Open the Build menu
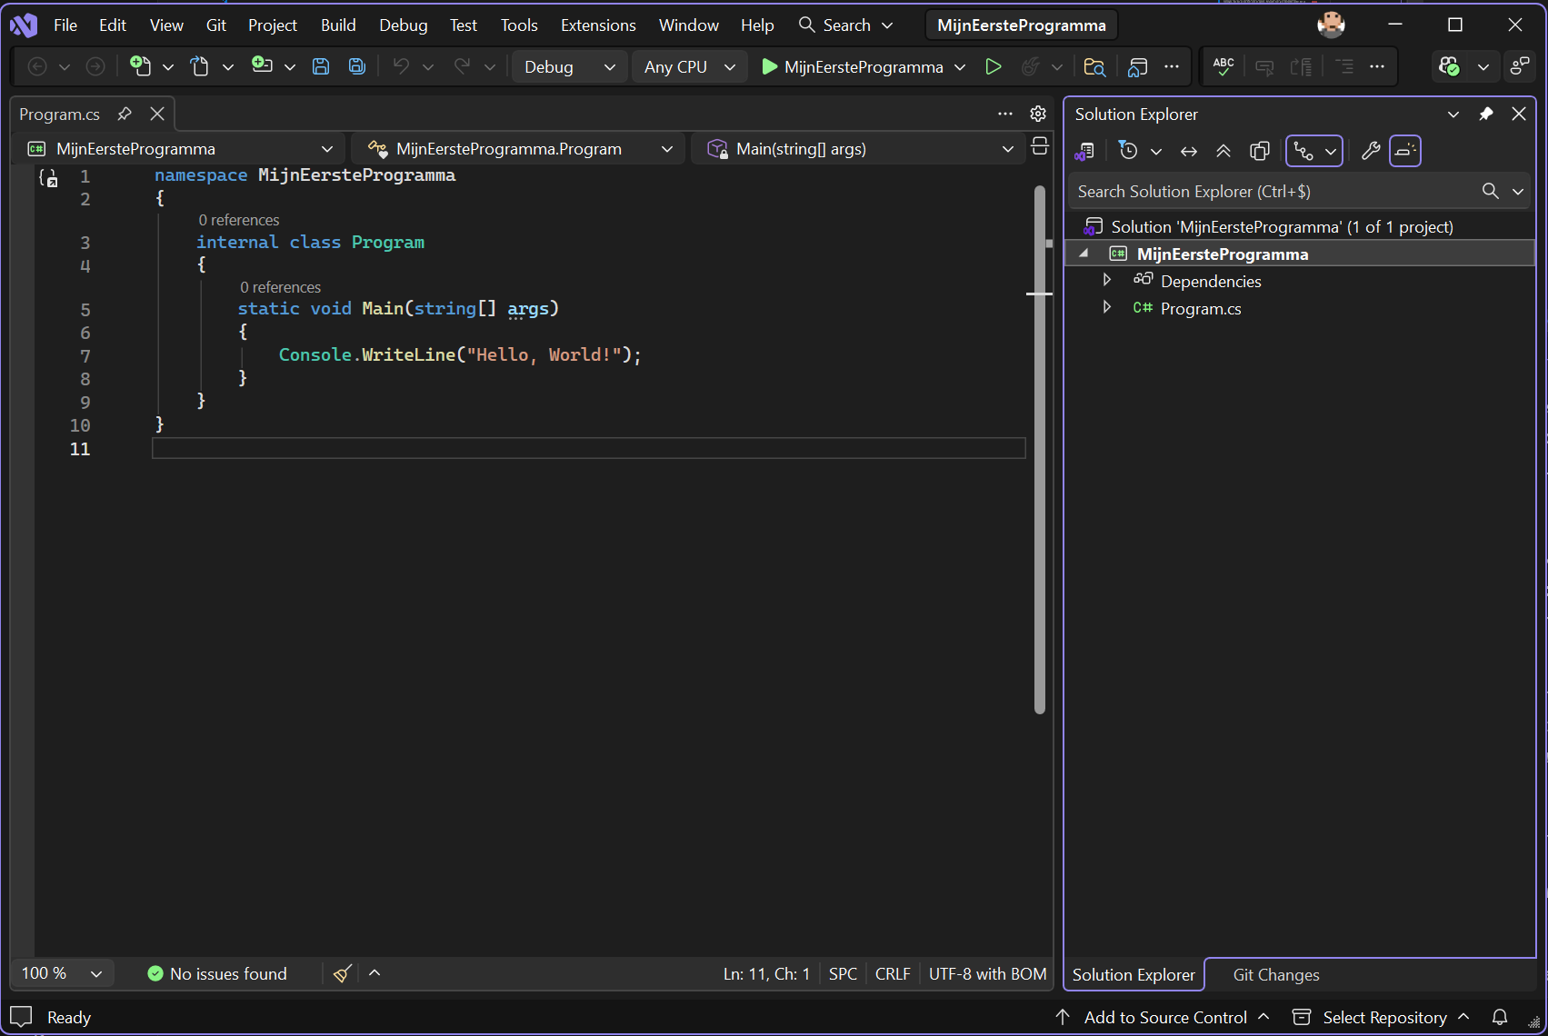This screenshot has height=1036, width=1548. (x=338, y=25)
